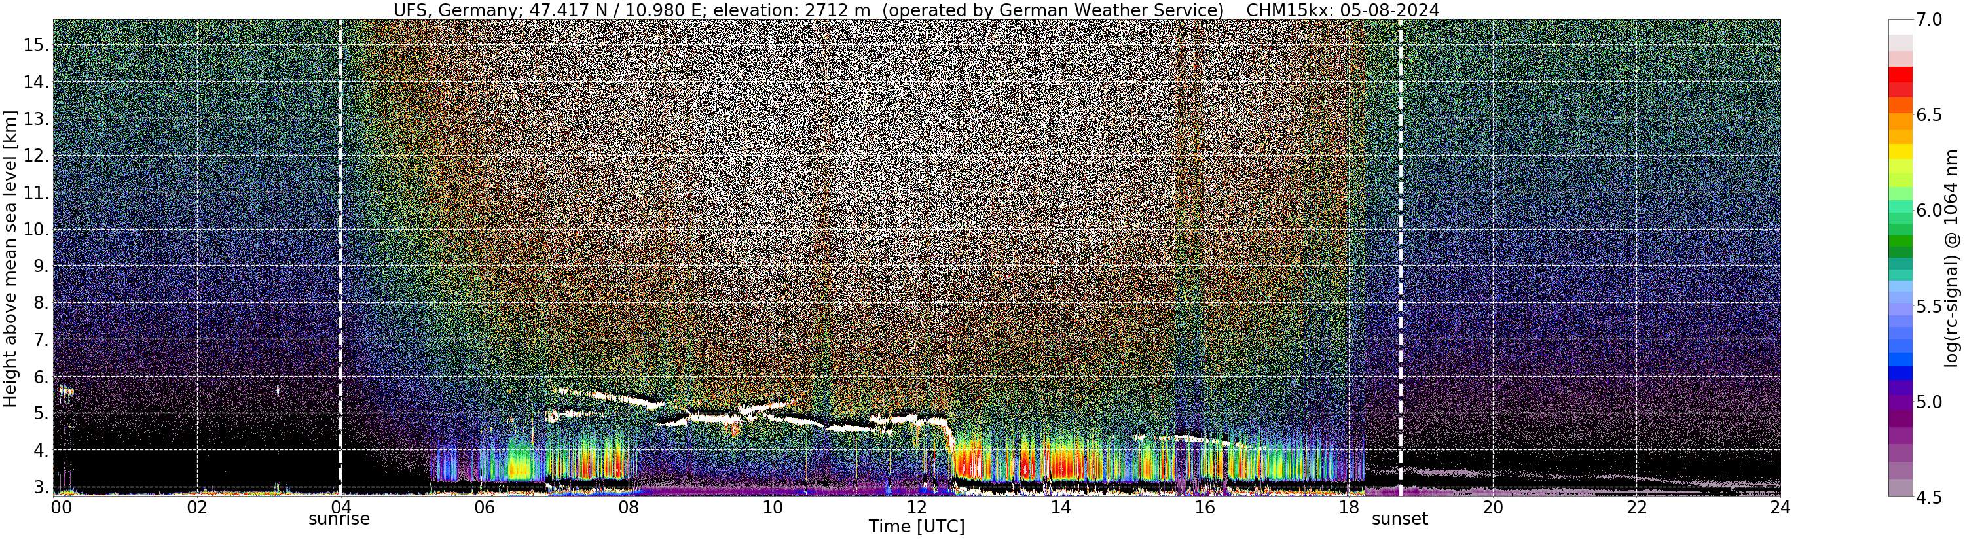Click the white top of the colorbar at 7.0

[1900, 27]
